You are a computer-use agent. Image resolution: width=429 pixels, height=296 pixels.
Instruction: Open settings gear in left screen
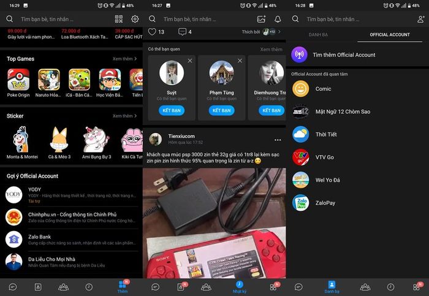tap(135, 19)
